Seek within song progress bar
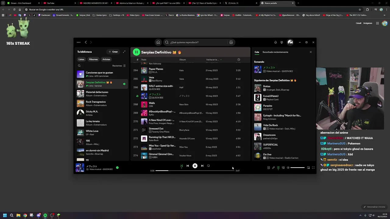 pos(195,171)
